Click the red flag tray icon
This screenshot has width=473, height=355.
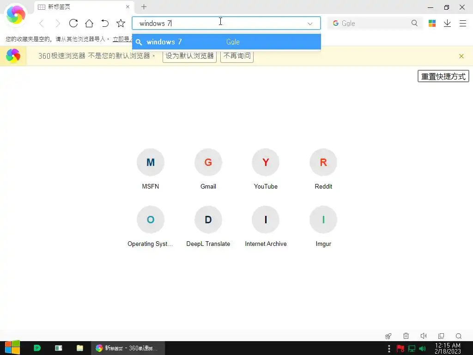[400, 349]
